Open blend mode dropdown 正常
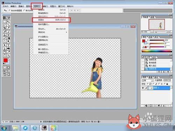The width and height of the screenshot is (175, 131). pyautogui.click(x=147, y=80)
